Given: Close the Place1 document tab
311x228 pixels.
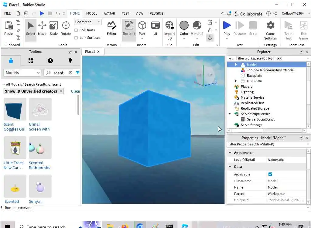Looking at the screenshot, I should 98,52.
